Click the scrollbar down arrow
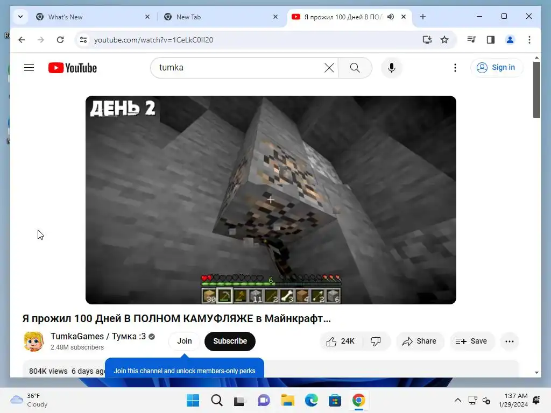 click(x=536, y=373)
